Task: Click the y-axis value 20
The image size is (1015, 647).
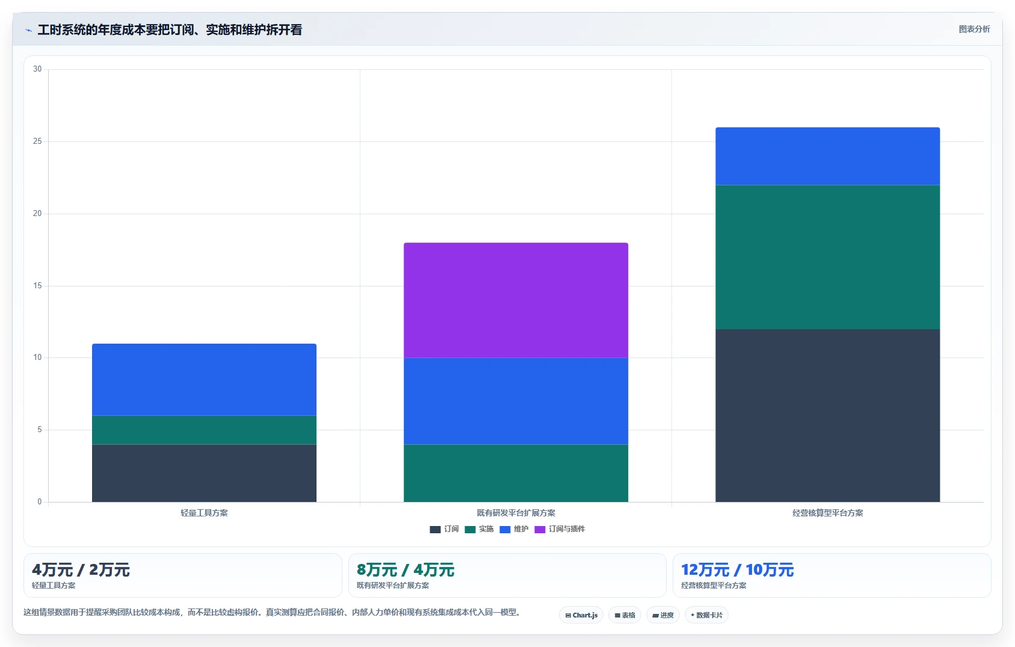Action: 37,214
